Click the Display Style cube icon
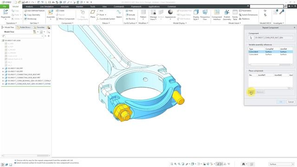This screenshot has width=297, height=167. click(196, 13)
